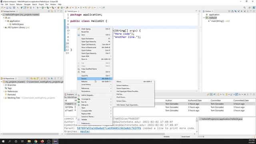Image resolution: width=256 pixels, height=144 pixels.
Task: Open the Team submenu in the context menu
Action: [x=95, y=108]
